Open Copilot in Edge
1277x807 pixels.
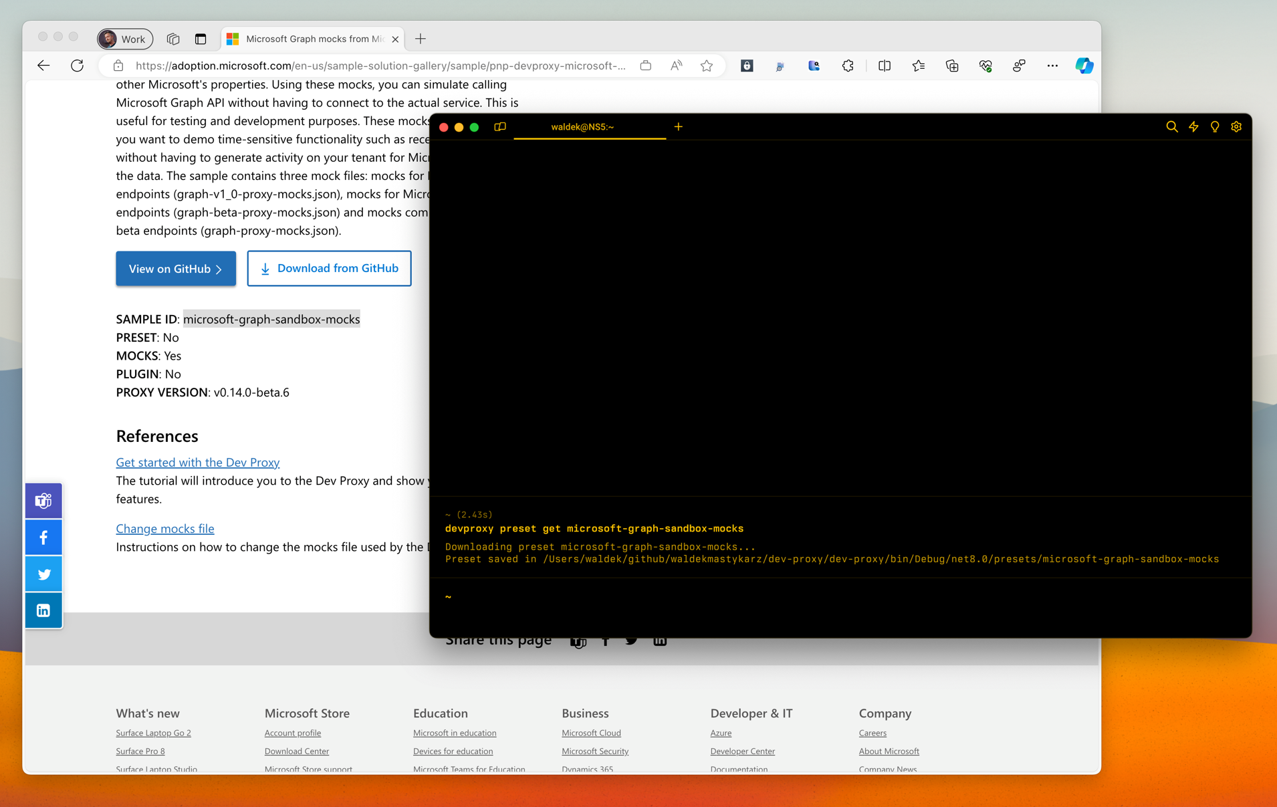pyautogui.click(x=1084, y=66)
